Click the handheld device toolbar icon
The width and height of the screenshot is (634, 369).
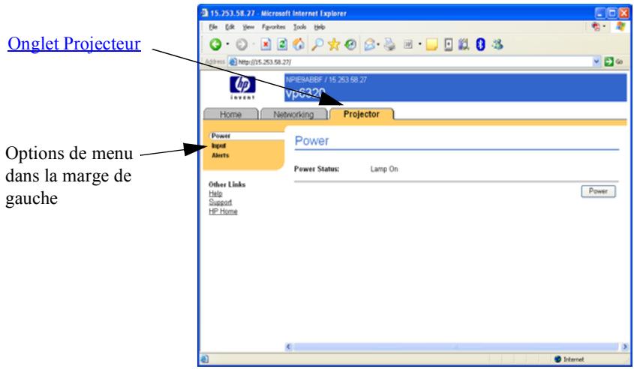448,44
